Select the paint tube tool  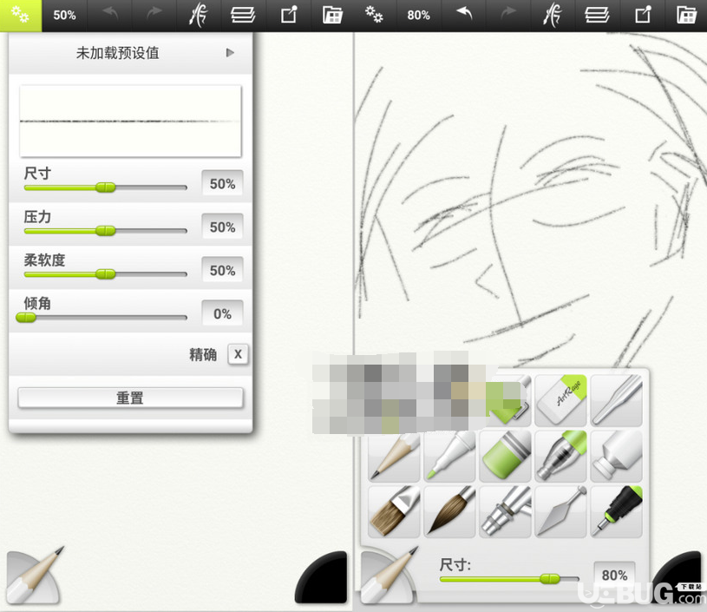[x=617, y=456]
